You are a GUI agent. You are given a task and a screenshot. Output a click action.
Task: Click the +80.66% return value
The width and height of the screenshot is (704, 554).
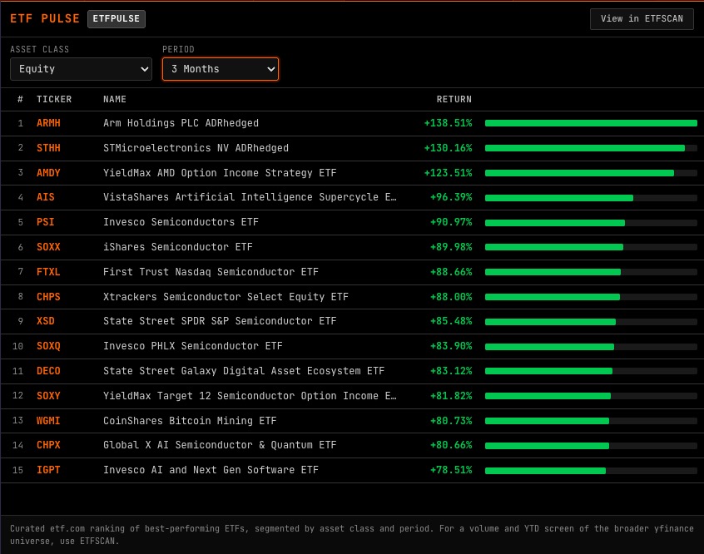point(451,445)
